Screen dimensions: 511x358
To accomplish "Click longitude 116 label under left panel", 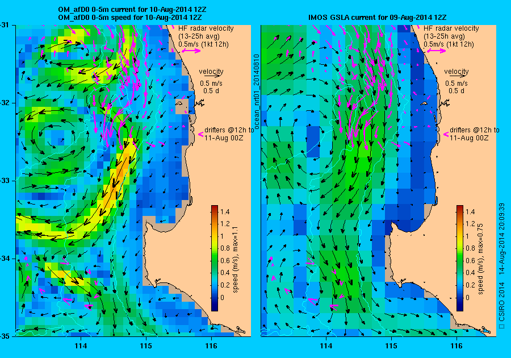I will 211,346.
